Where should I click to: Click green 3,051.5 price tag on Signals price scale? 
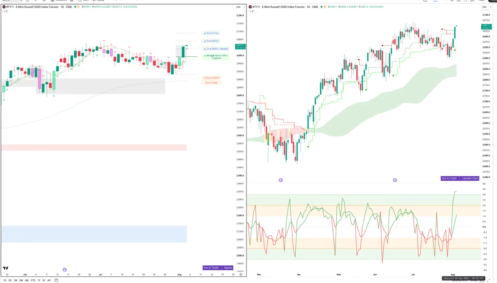click(240, 46)
